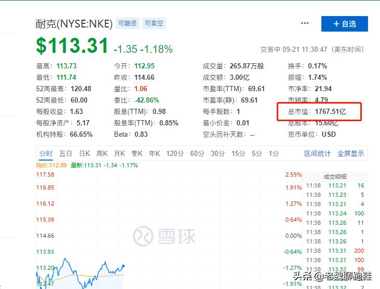
Task: Click the 成交额 value 3.00亿
Action: pos(239,77)
